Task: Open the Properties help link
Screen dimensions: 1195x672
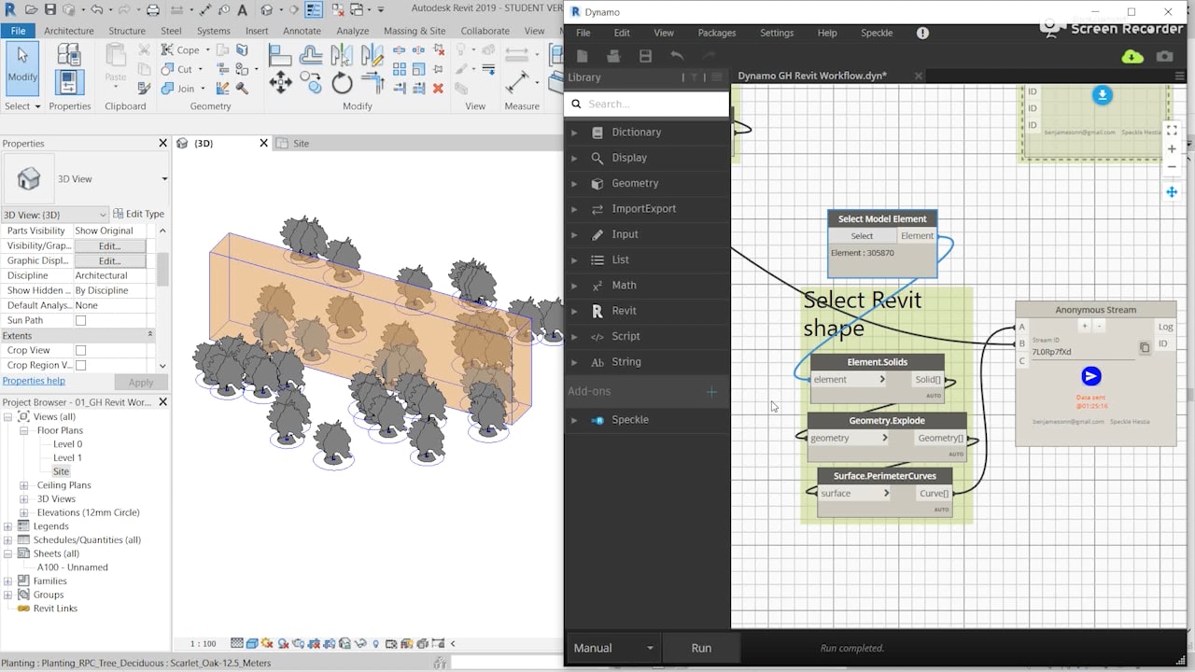Action: point(34,381)
